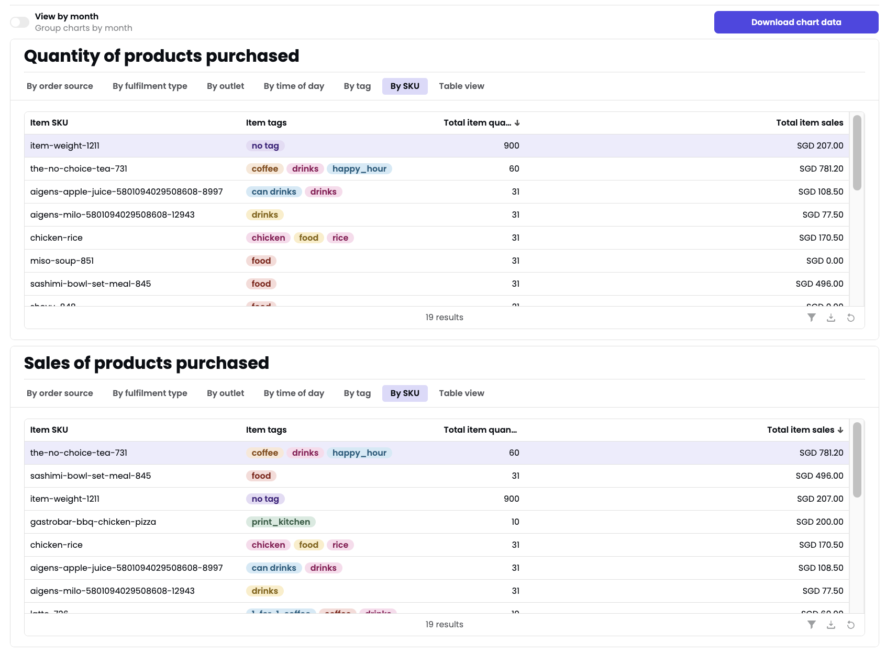Image resolution: width=886 pixels, height=654 pixels.
Task: Open By outlet in the quantity section
Action: 225,86
